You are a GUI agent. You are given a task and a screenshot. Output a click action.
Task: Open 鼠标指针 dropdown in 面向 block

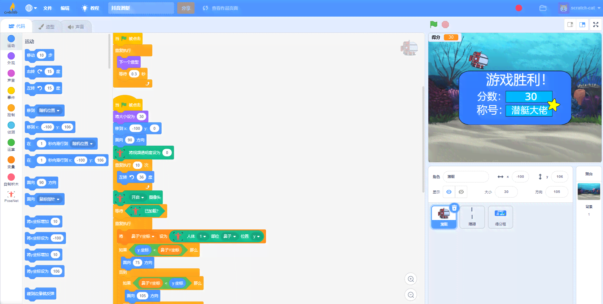point(49,199)
